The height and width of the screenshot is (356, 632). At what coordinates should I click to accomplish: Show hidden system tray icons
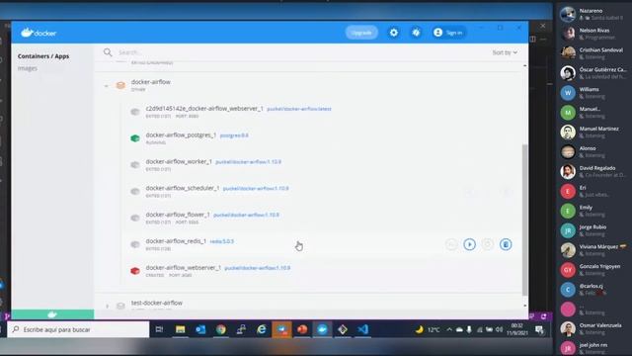[449, 329]
